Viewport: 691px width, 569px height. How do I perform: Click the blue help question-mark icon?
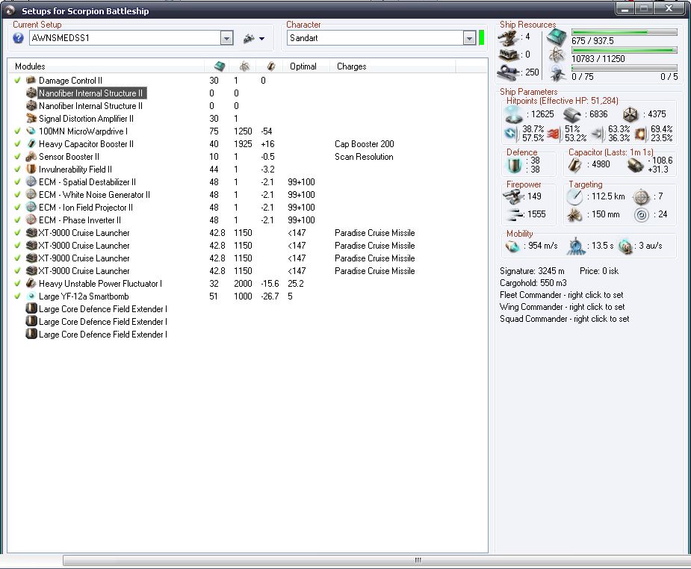[x=18, y=38]
